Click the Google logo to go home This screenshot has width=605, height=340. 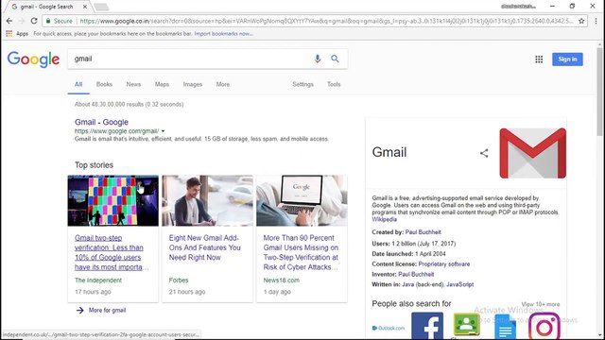pos(34,59)
